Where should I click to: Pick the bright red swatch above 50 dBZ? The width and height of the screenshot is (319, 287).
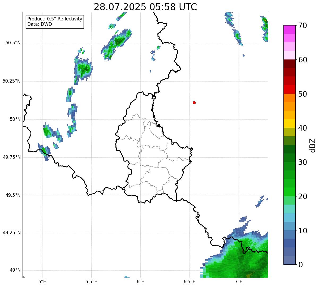(289, 89)
